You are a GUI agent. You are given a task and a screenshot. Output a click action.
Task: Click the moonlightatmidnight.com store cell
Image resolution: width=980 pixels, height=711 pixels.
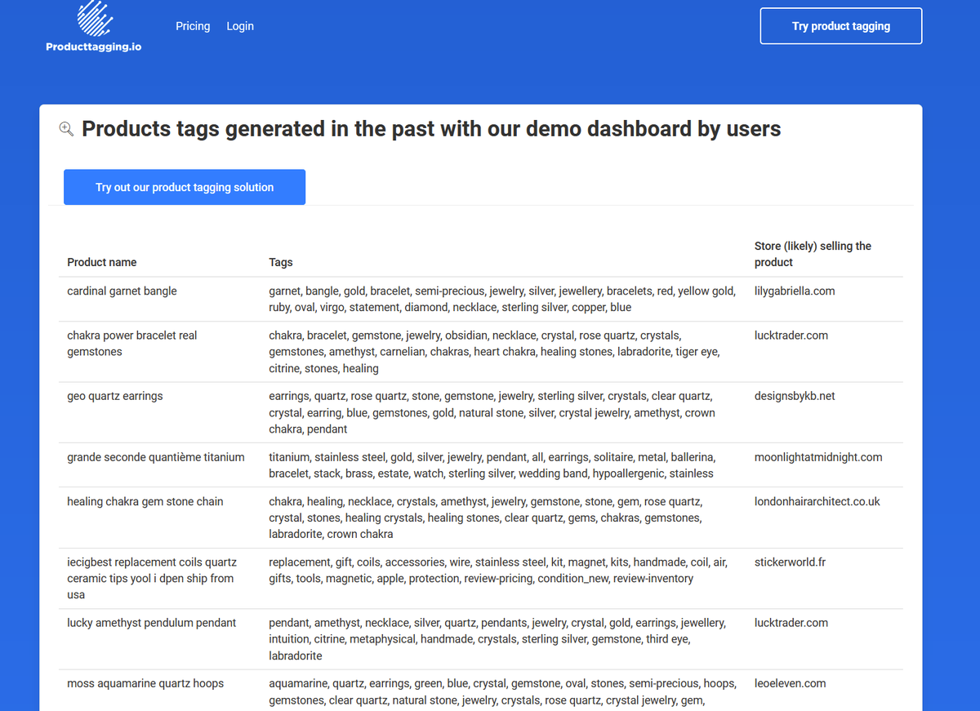pyautogui.click(x=818, y=457)
